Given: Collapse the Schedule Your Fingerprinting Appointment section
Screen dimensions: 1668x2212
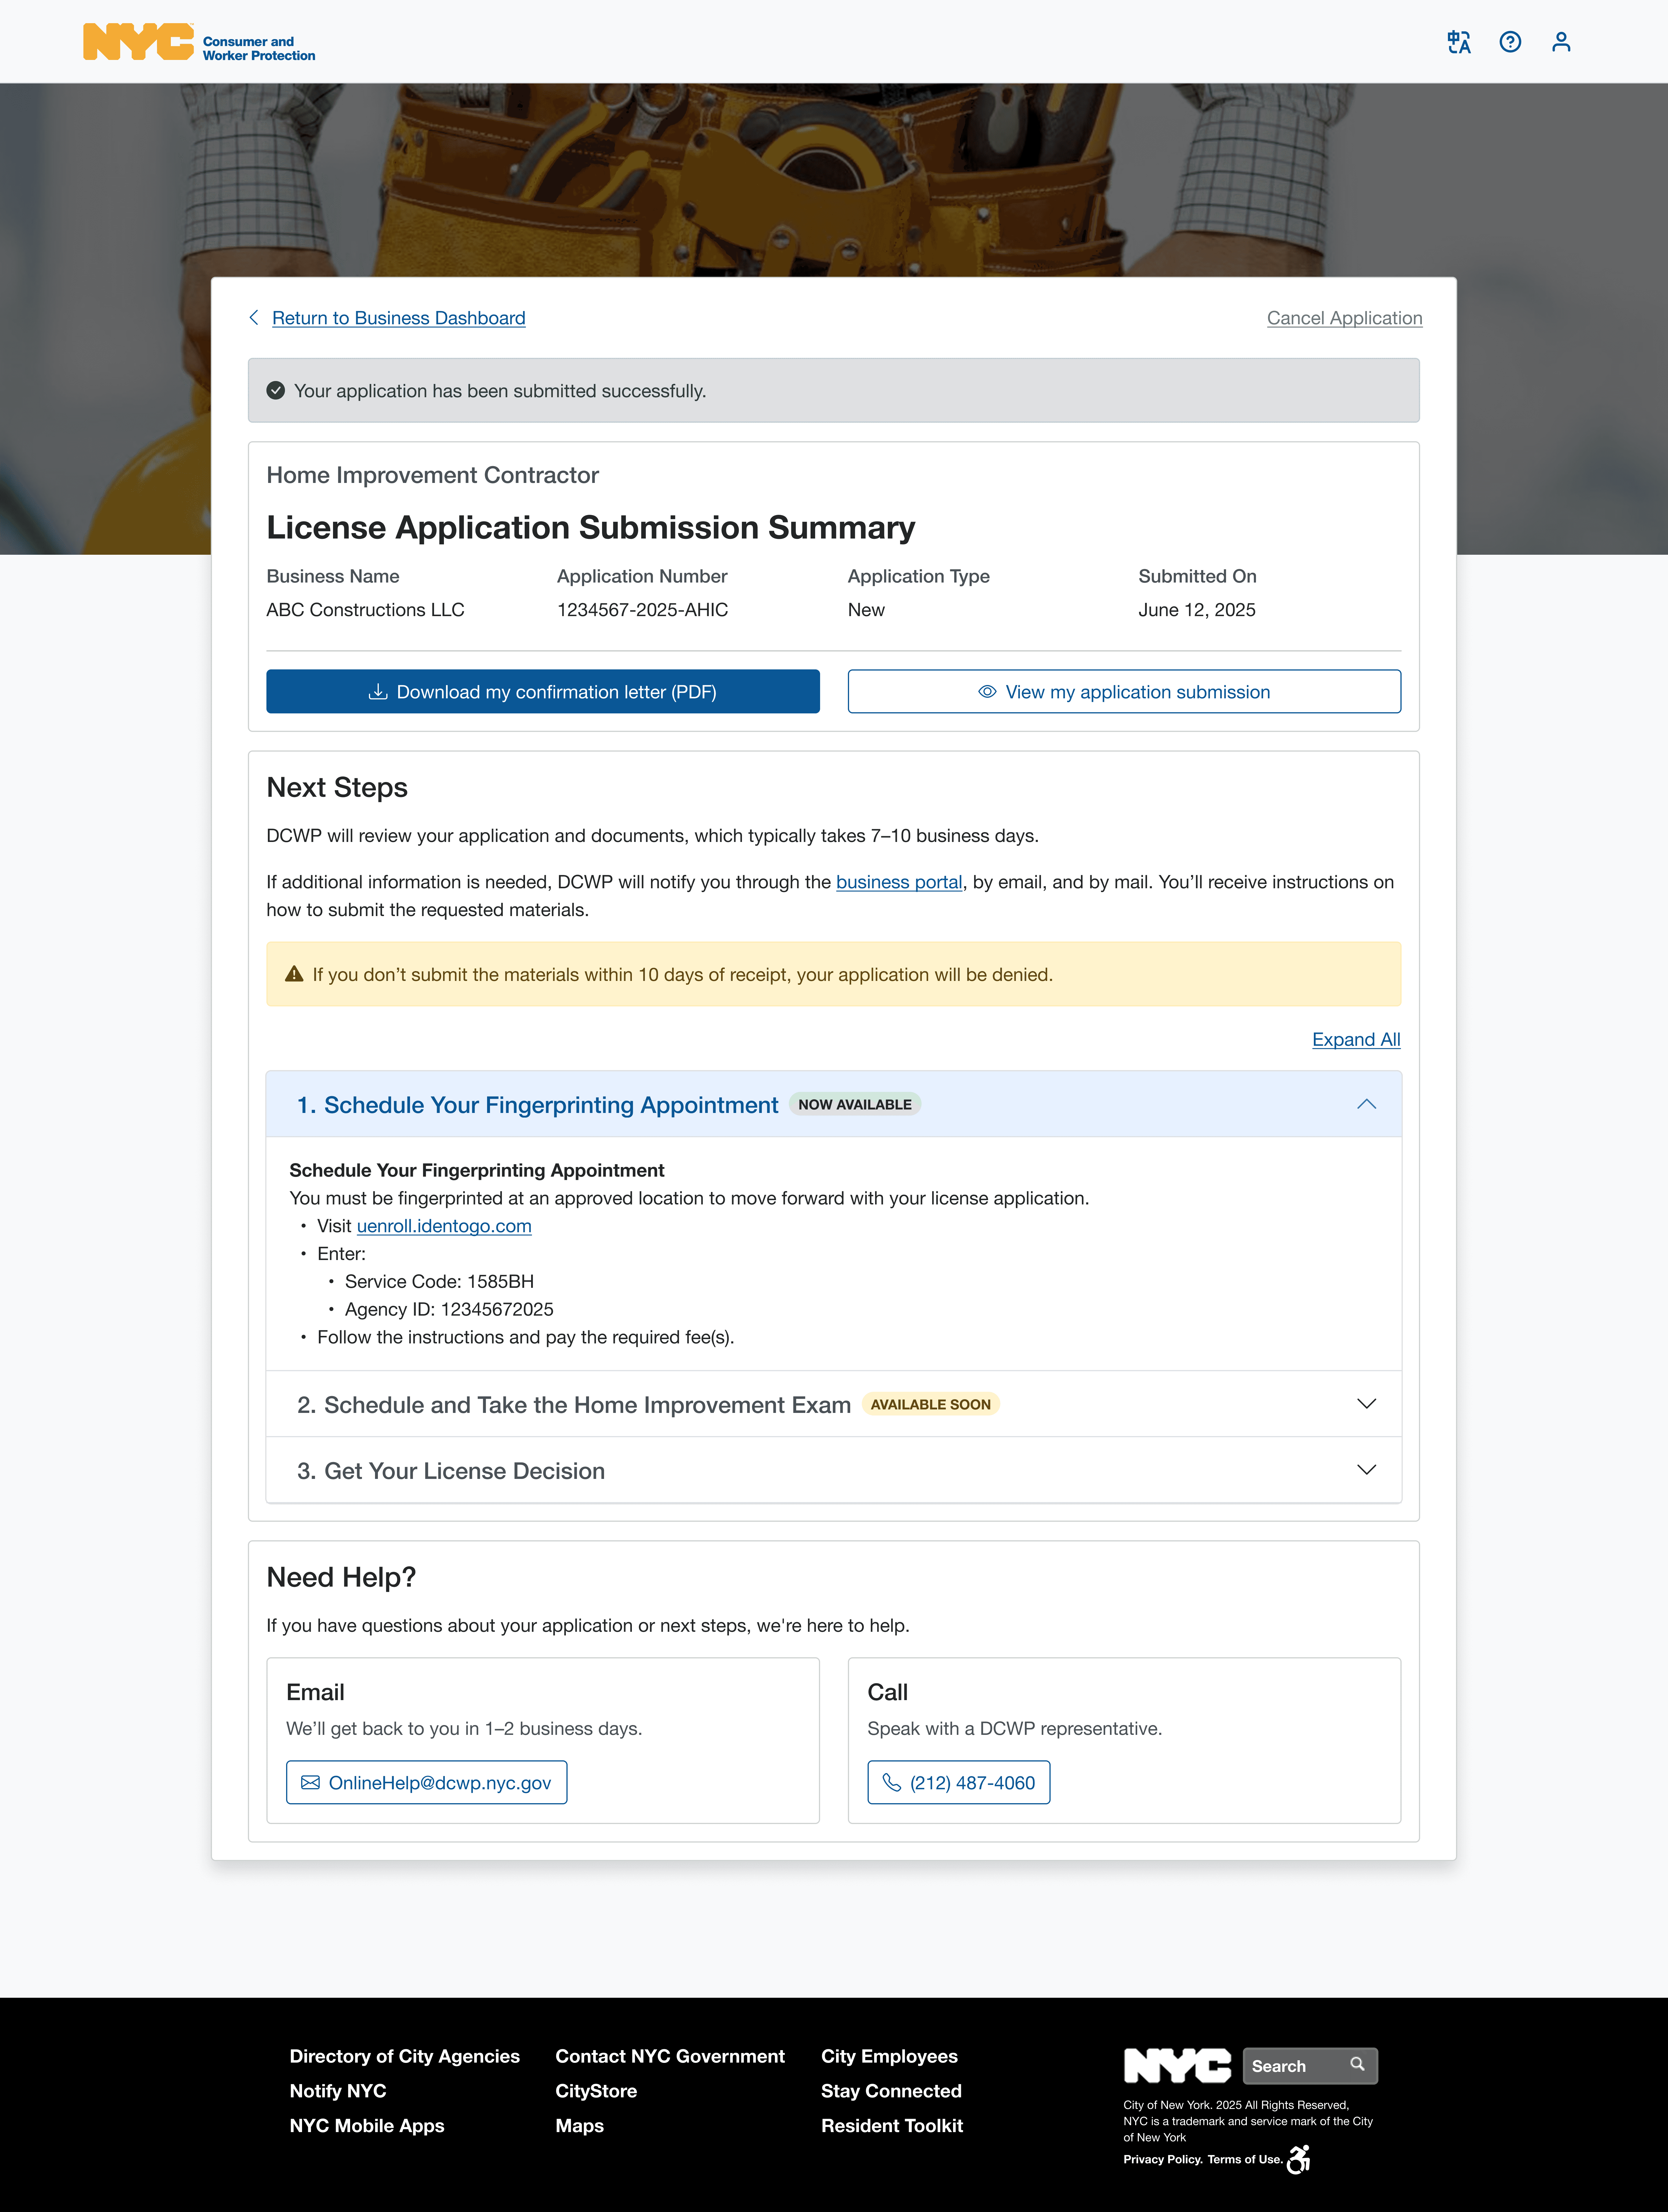Looking at the screenshot, I should click(1367, 1104).
